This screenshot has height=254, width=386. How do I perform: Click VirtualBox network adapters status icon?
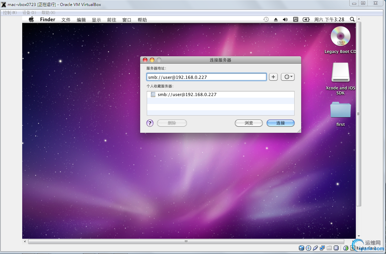coord(322,248)
